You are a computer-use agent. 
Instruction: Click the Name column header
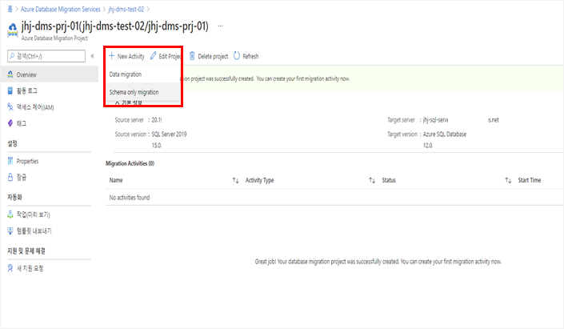(x=116, y=180)
